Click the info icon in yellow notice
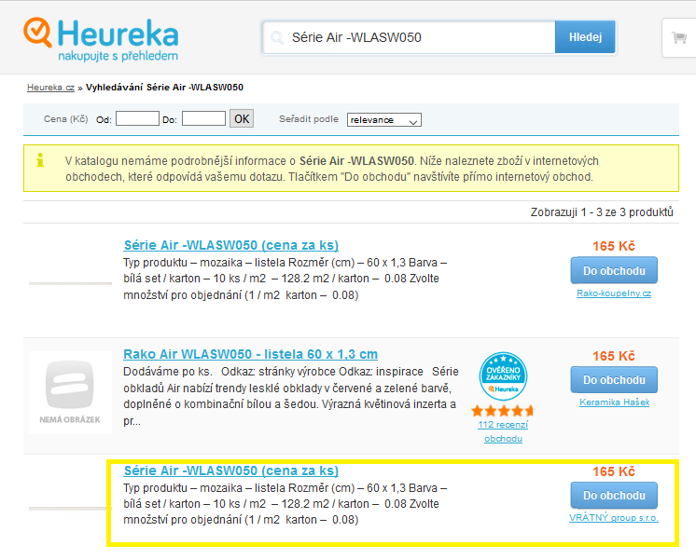Image resolution: width=696 pixels, height=559 pixels. 40,160
